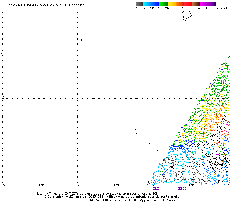Screen dimensions: 230x202
Task: Click the orange 25-30 knots legend segment
Action: [x=180, y=4]
